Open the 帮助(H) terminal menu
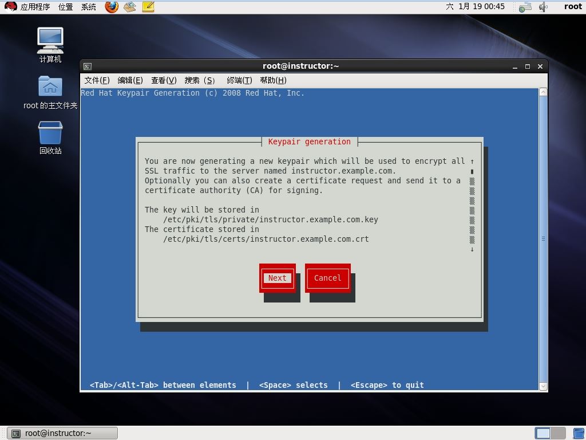 click(x=273, y=80)
